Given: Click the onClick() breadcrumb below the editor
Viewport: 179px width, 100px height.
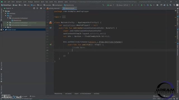Looking at the screenshot, I should point(96,94).
